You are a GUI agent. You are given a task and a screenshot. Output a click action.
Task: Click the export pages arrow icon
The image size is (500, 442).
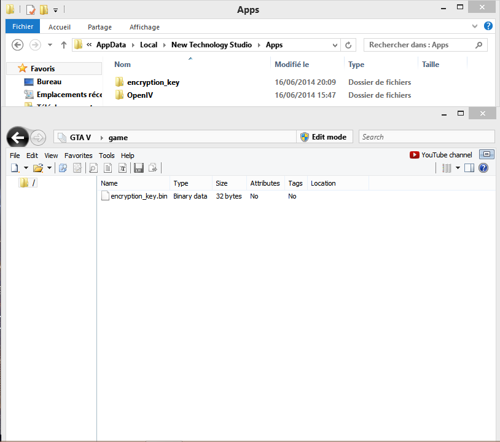coord(153,168)
